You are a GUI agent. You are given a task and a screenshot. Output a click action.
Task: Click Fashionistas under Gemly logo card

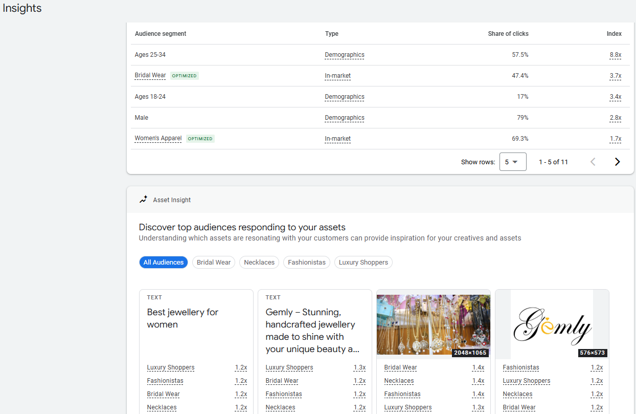521,367
